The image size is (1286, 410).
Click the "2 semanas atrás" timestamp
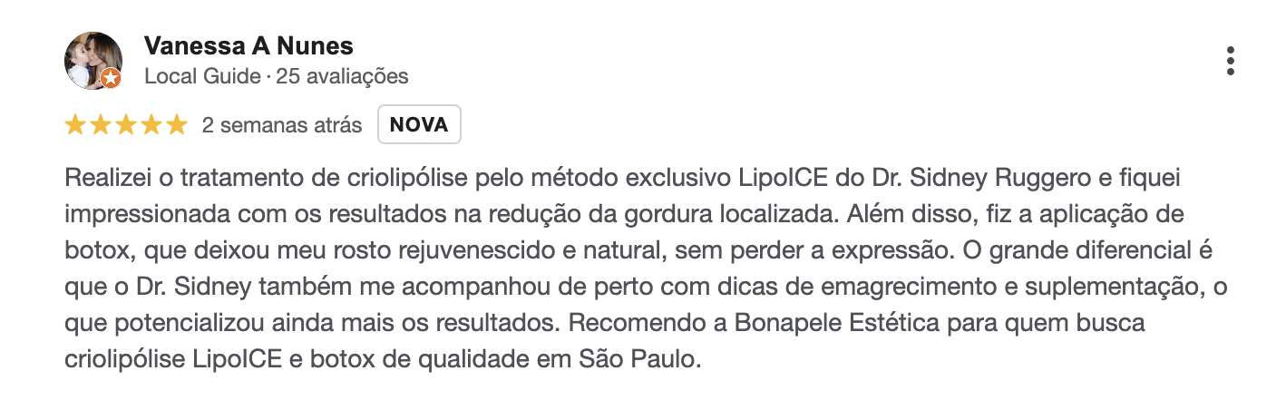click(282, 125)
